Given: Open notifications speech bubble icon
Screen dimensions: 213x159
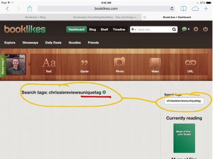Looking at the screenshot, I should coord(184,29).
